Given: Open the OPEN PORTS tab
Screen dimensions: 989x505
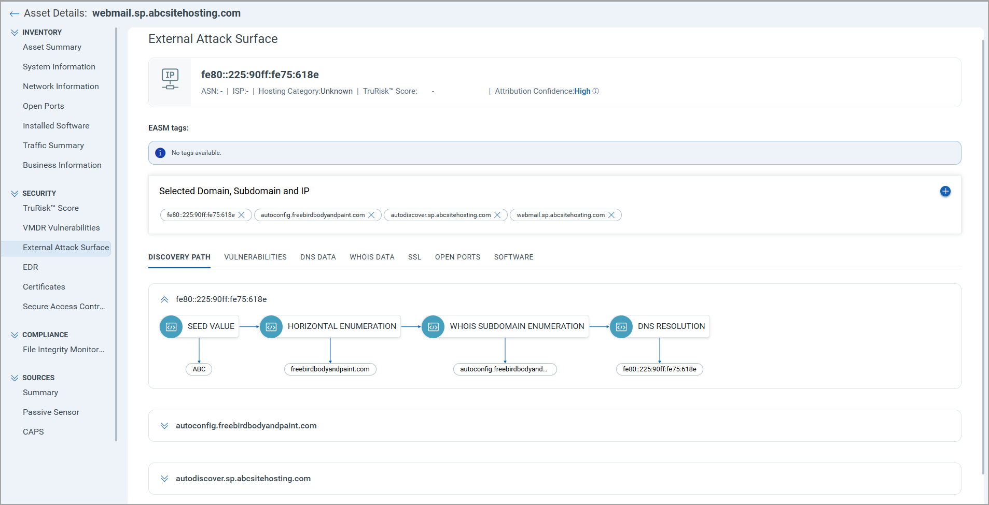Looking at the screenshot, I should [457, 257].
